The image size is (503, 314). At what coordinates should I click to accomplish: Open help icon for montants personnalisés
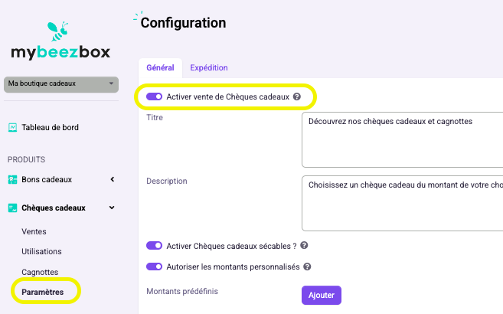click(307, 267)
